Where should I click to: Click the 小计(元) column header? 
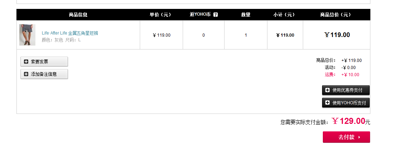(x=284, y=15)
